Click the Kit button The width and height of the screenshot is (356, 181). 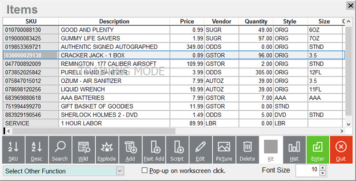pos(271,150)
